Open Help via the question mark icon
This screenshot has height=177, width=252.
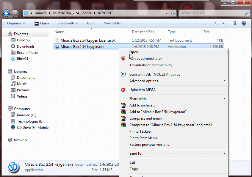click(x=244, y=23)
